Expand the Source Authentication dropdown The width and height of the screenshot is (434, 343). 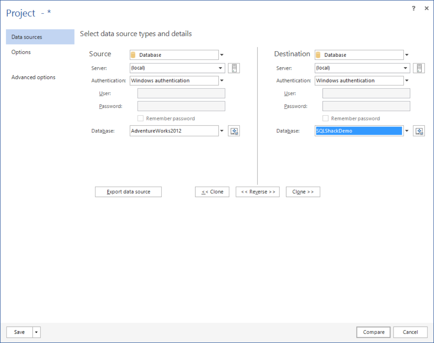point(222,81)
